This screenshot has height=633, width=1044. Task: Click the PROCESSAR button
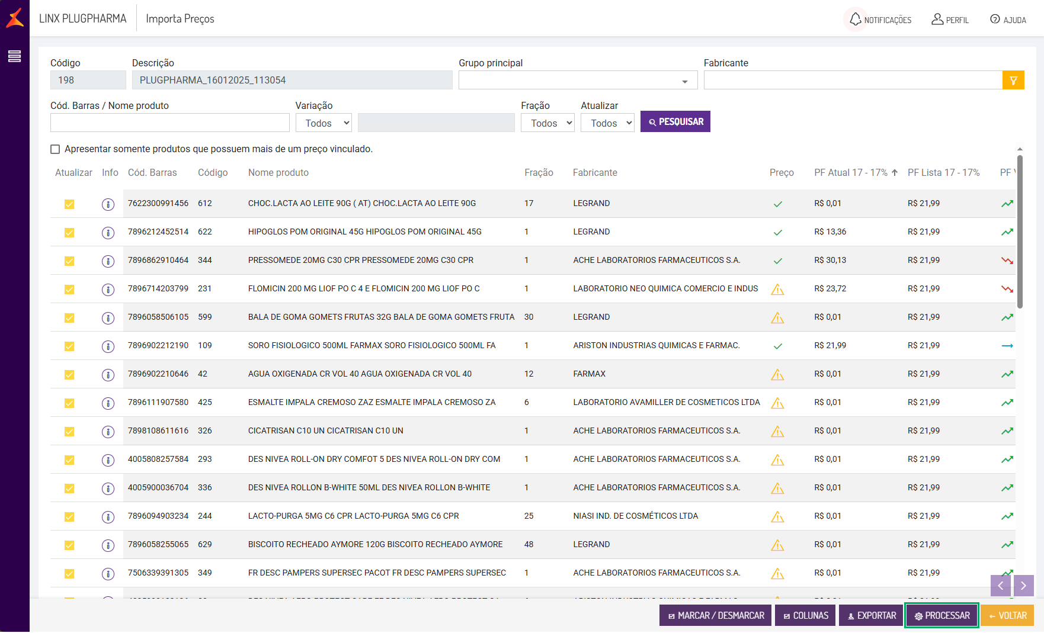pos(941,616)
